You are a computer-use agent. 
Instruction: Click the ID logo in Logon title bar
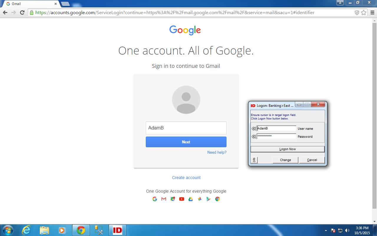(253, 106)
